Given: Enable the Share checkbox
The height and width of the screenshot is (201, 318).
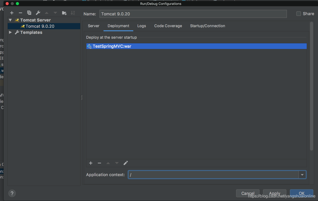Looking at the screenshot, I should 299,14.
